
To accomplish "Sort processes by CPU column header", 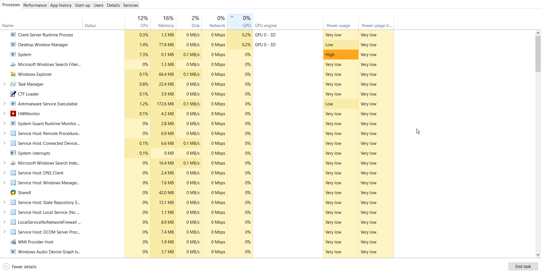I will pyautogui.click(x=138, y=22).
